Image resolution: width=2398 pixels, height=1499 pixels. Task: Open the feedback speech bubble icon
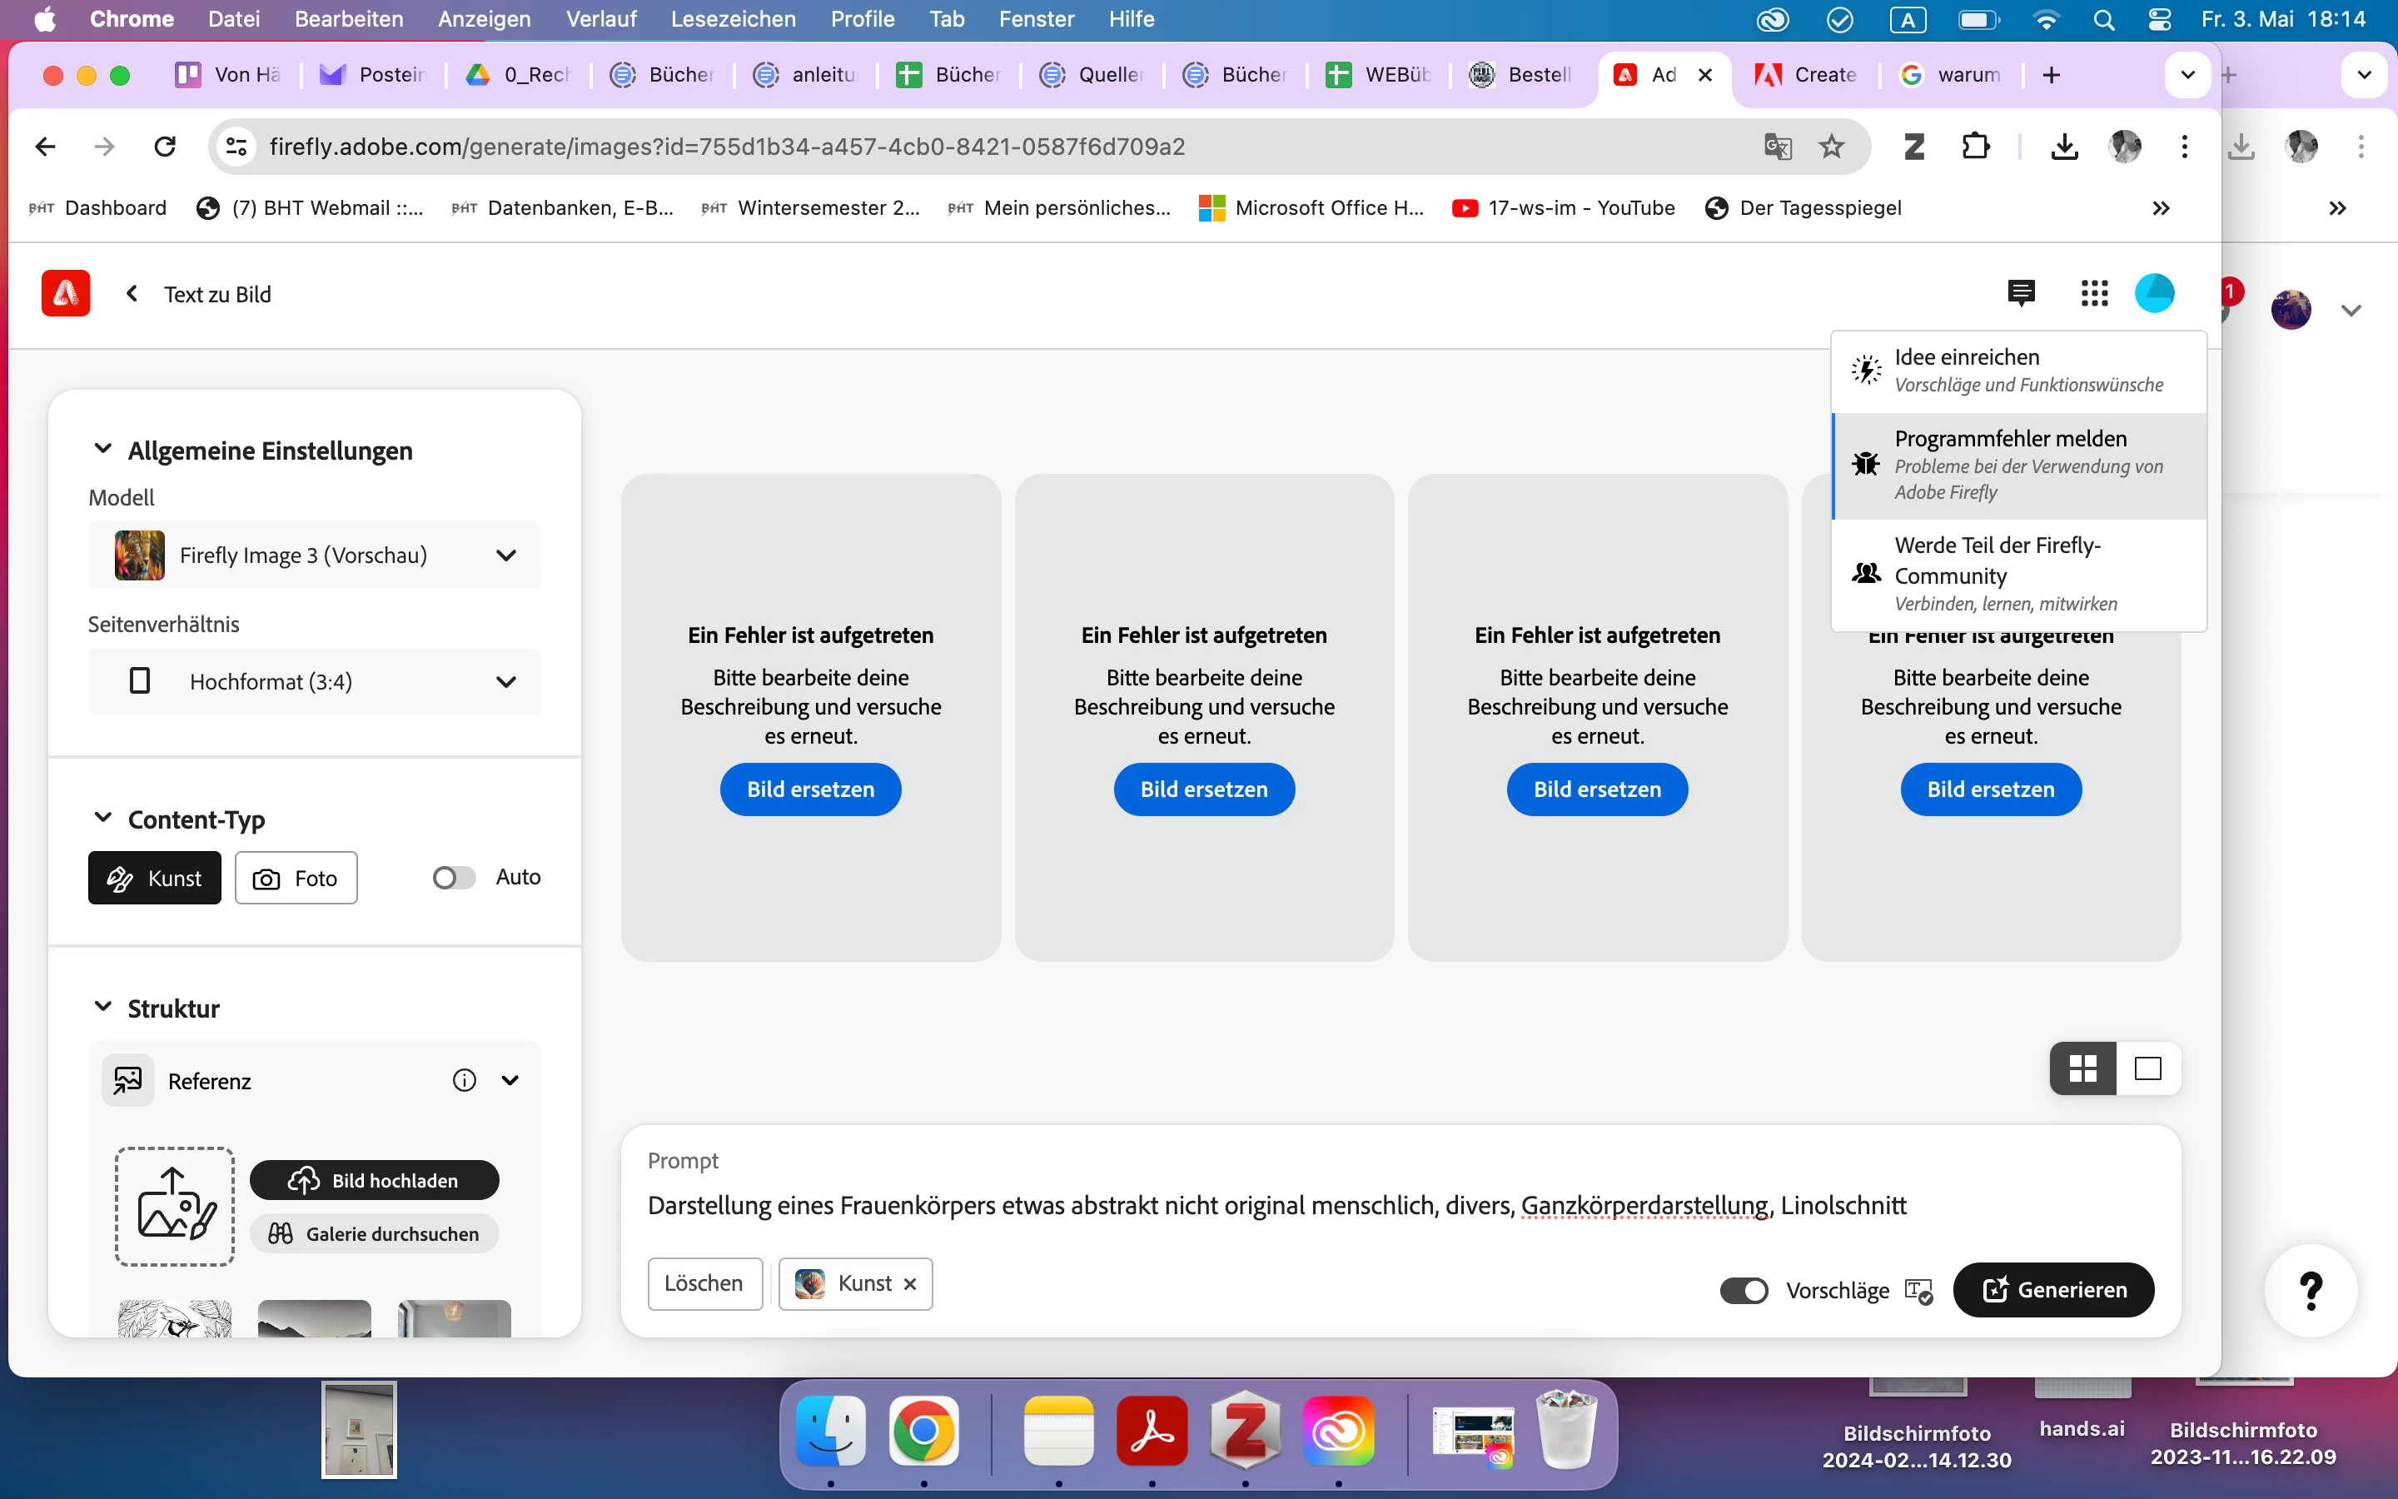tap(2021, 293)
